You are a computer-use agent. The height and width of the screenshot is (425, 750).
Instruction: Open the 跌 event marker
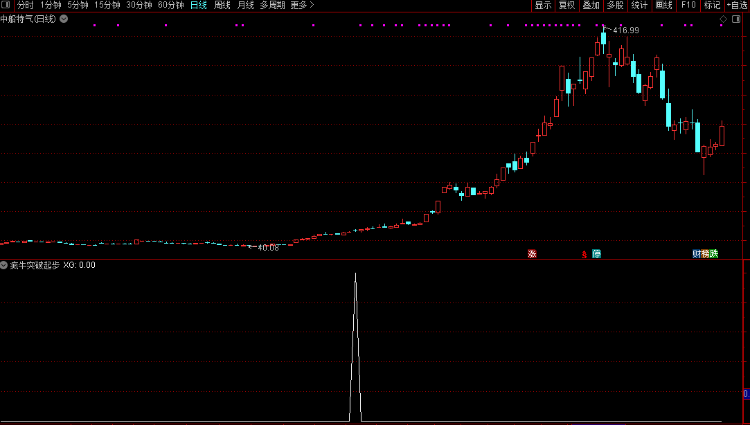pyautogui.click(x=714, y=254)
